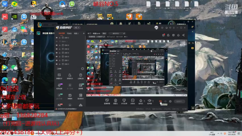This screenshot has width=242, height=136.
Task: Switch to the first scene tab
Action: (x=62, y=33)
